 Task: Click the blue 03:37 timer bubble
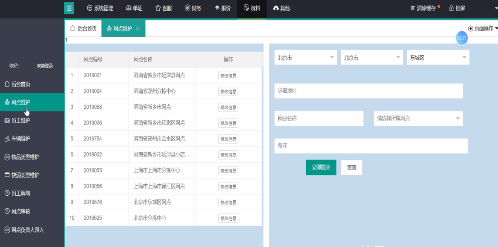pos(462,38)
